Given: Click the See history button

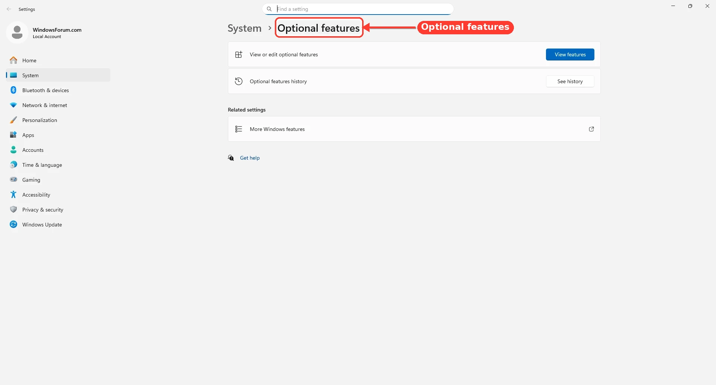Looking at the screenshot, I should [570, 81].
